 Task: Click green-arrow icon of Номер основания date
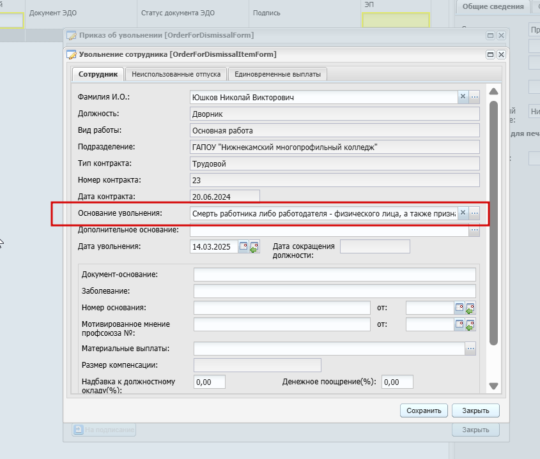tap(470, 308)
